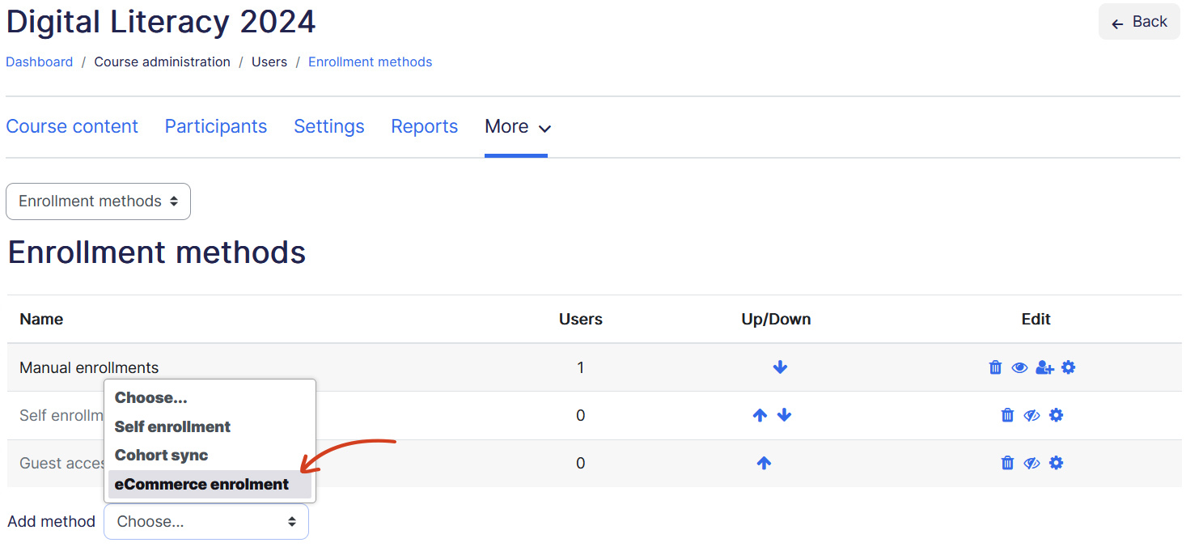The image size is (1186, 547).
Task: Move Manual enrollments down
Action: [x=780, y=367]
